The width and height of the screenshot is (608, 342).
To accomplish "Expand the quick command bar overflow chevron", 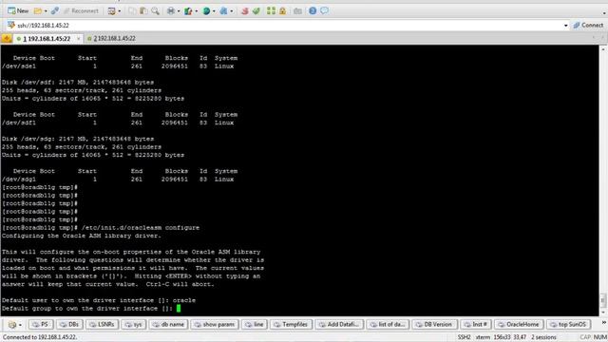I will [603, 323].
